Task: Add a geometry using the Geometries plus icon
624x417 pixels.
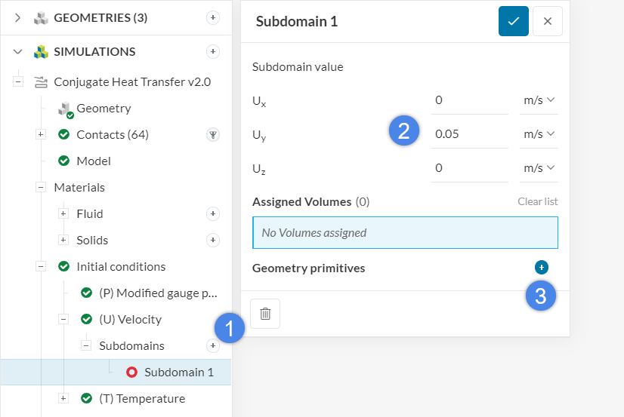Action: pos(213,17)
